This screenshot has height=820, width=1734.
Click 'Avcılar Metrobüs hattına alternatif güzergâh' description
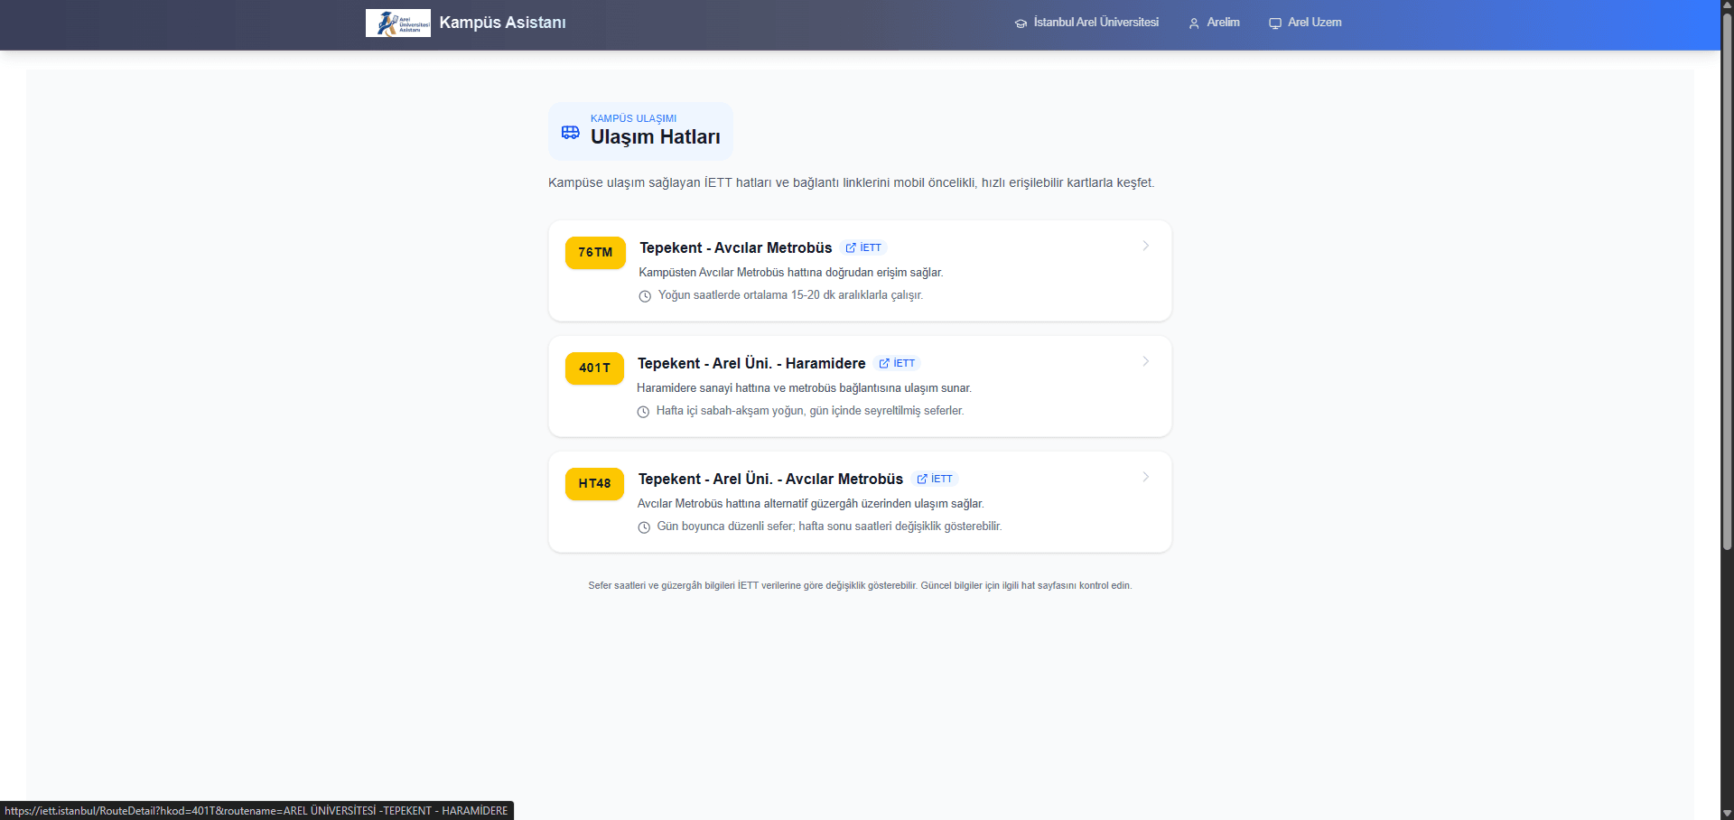811,504
